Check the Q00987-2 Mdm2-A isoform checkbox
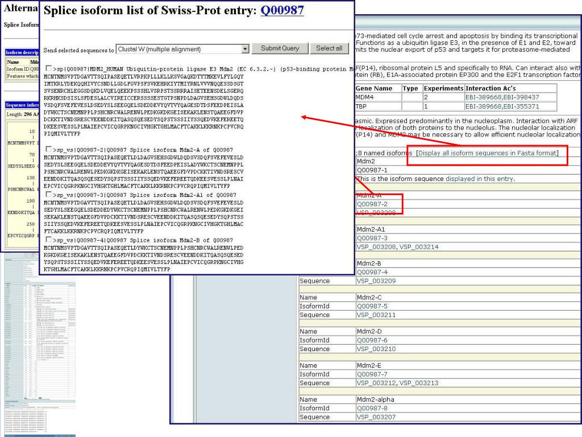The image size is (582, 437). pos(49,149)
